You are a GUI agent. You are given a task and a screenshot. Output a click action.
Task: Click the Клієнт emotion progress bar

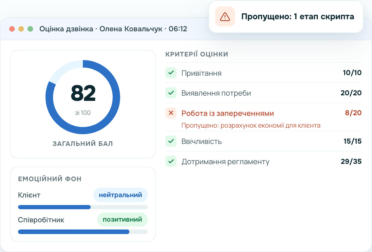[x=83, y=207]
